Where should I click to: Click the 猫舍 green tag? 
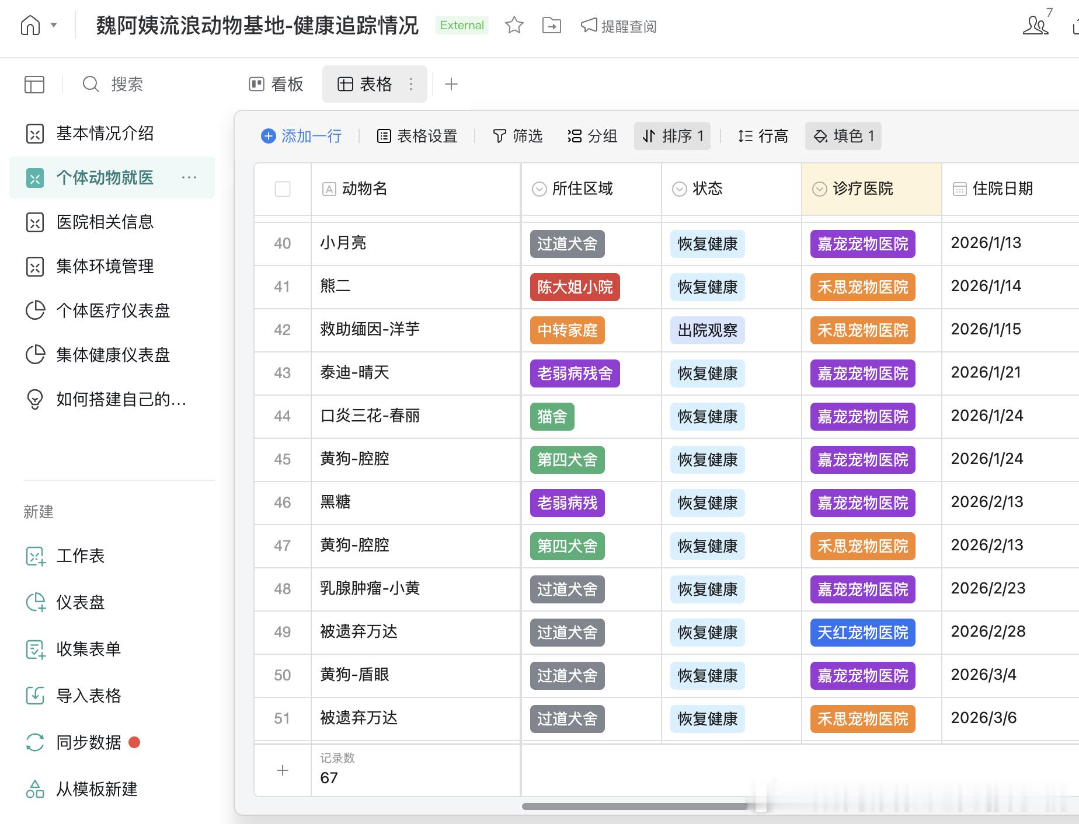click(x=552, y=417)
